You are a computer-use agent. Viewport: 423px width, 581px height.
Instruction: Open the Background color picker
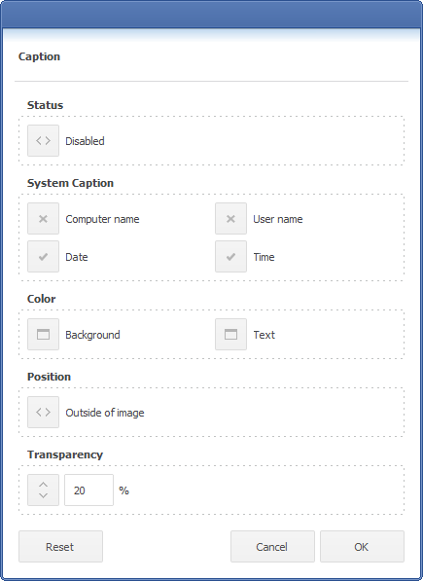(43, 334)
